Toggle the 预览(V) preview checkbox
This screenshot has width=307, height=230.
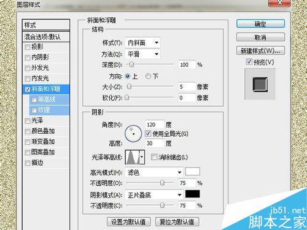[249, 62]
